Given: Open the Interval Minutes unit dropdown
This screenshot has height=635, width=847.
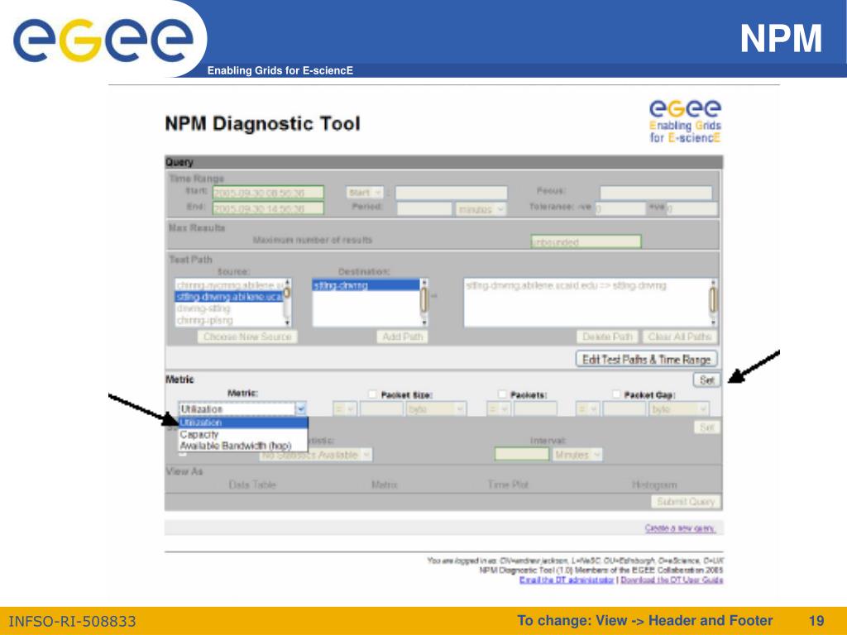Looking at the screenshot, I should [x=577, y=455].
